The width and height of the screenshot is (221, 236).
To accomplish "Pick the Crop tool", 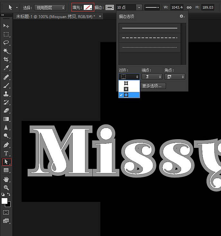I will click(6, 59).
